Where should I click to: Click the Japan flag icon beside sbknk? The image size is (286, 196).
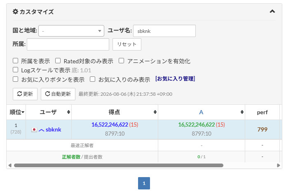point(34,129)
